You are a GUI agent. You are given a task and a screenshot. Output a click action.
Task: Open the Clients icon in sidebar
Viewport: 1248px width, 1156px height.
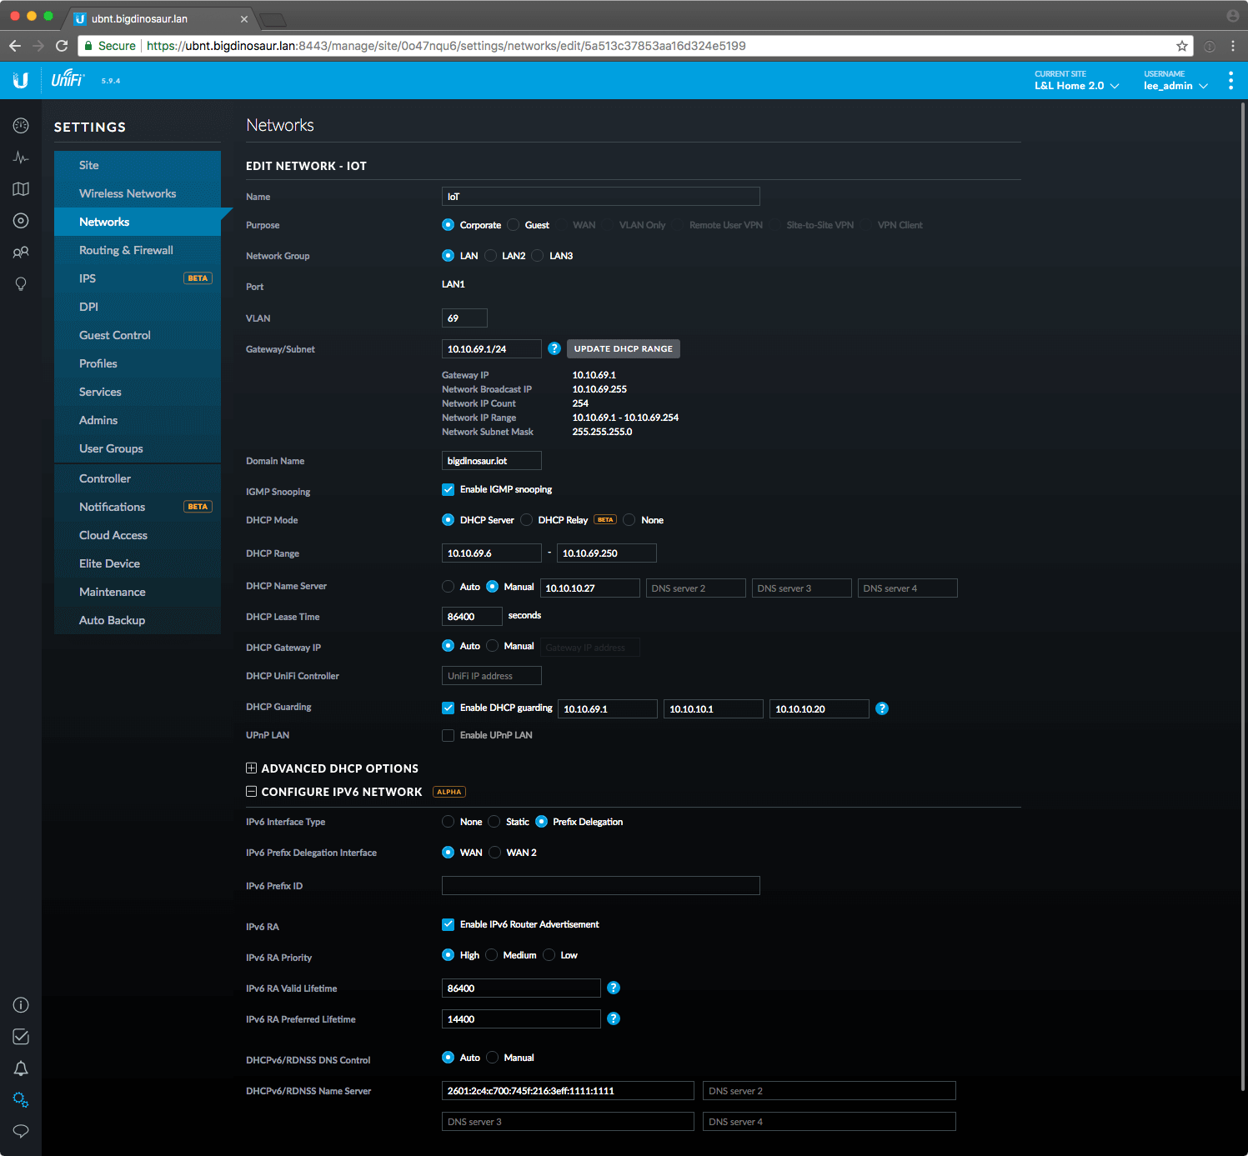point(21,253)
